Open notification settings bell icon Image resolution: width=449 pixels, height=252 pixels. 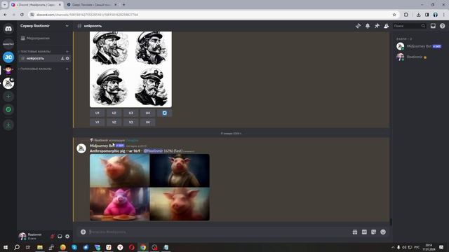pos(368,26)
